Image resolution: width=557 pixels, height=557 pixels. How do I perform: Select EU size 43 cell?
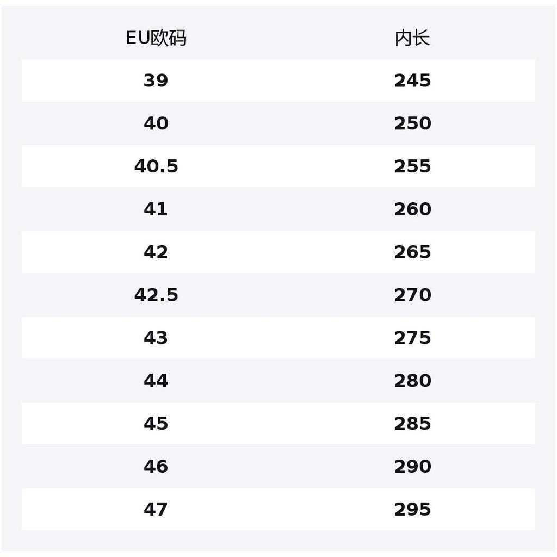[x=156, y=338]
